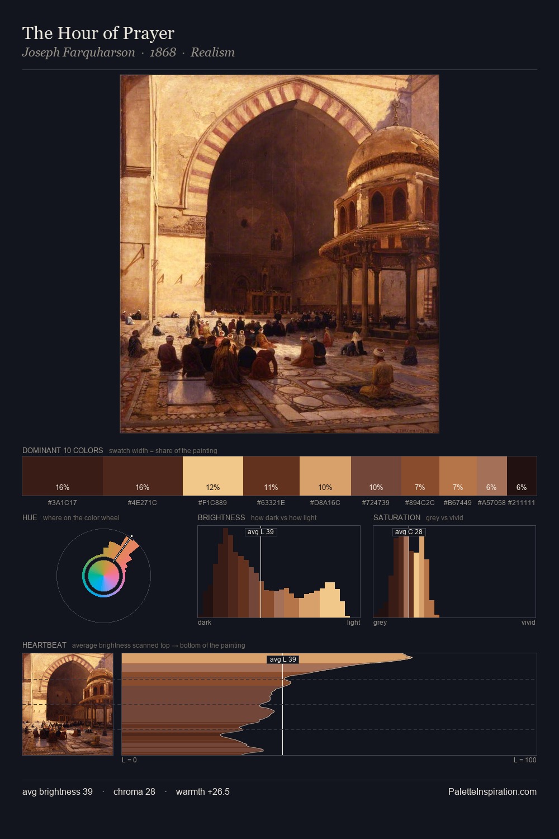Viewport: 559px width, 839px height.
Task: Click the chroma 28 footer stat
Action: 134,792
